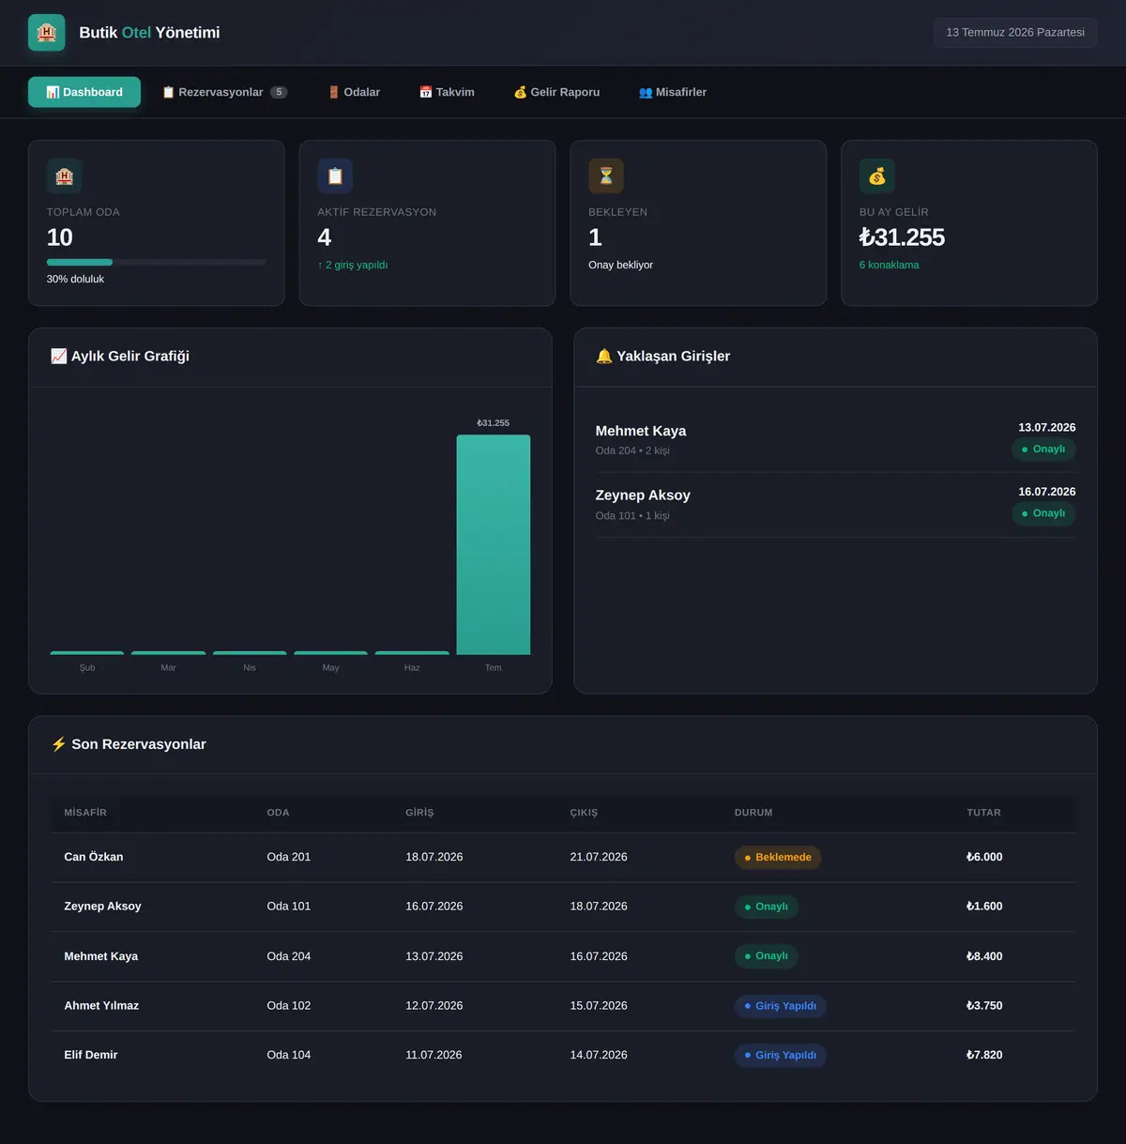Click the ₺31.255 monthly revenue value
This screenshot has height=1144, width=1126.
point(902,237)
